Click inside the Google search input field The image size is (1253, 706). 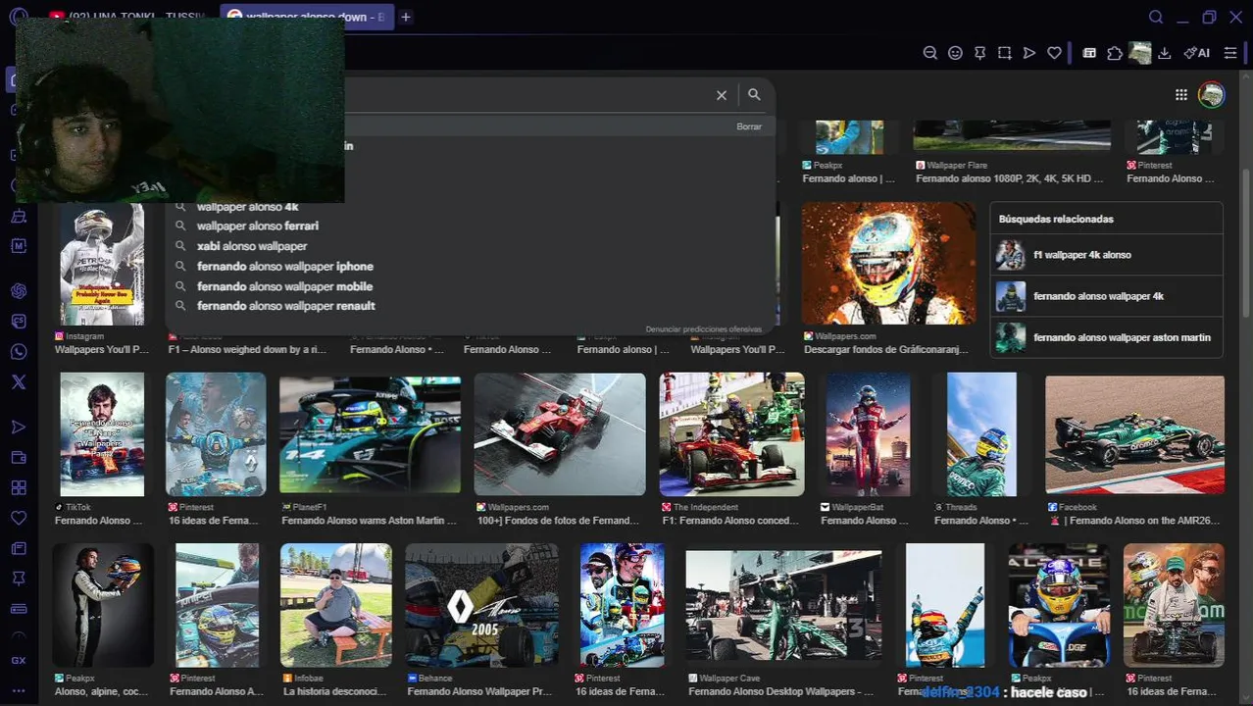[x=529, y=95]
